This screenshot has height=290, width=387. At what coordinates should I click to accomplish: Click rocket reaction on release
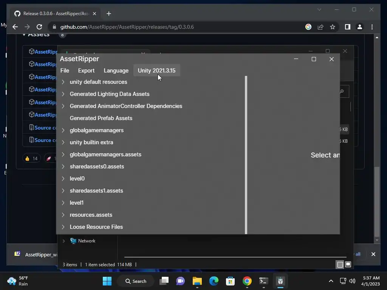pyautogui.click(x=50, y=158)
